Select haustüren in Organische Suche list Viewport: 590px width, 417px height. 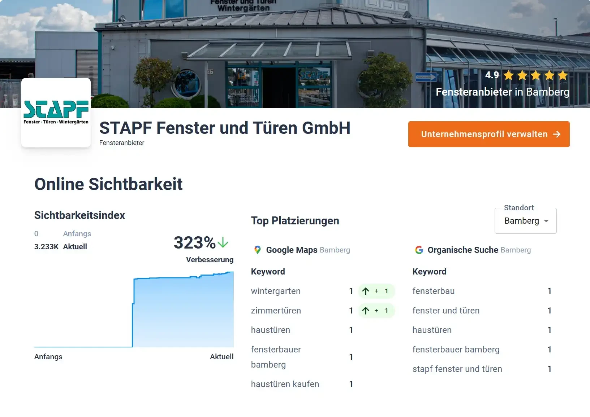pyautogui.click(x=432, y=330)
